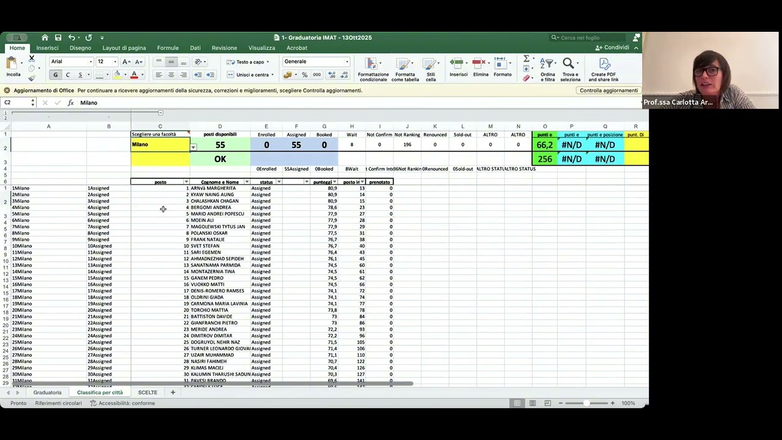Center text horizontally in the ribbon

[171, 75]
